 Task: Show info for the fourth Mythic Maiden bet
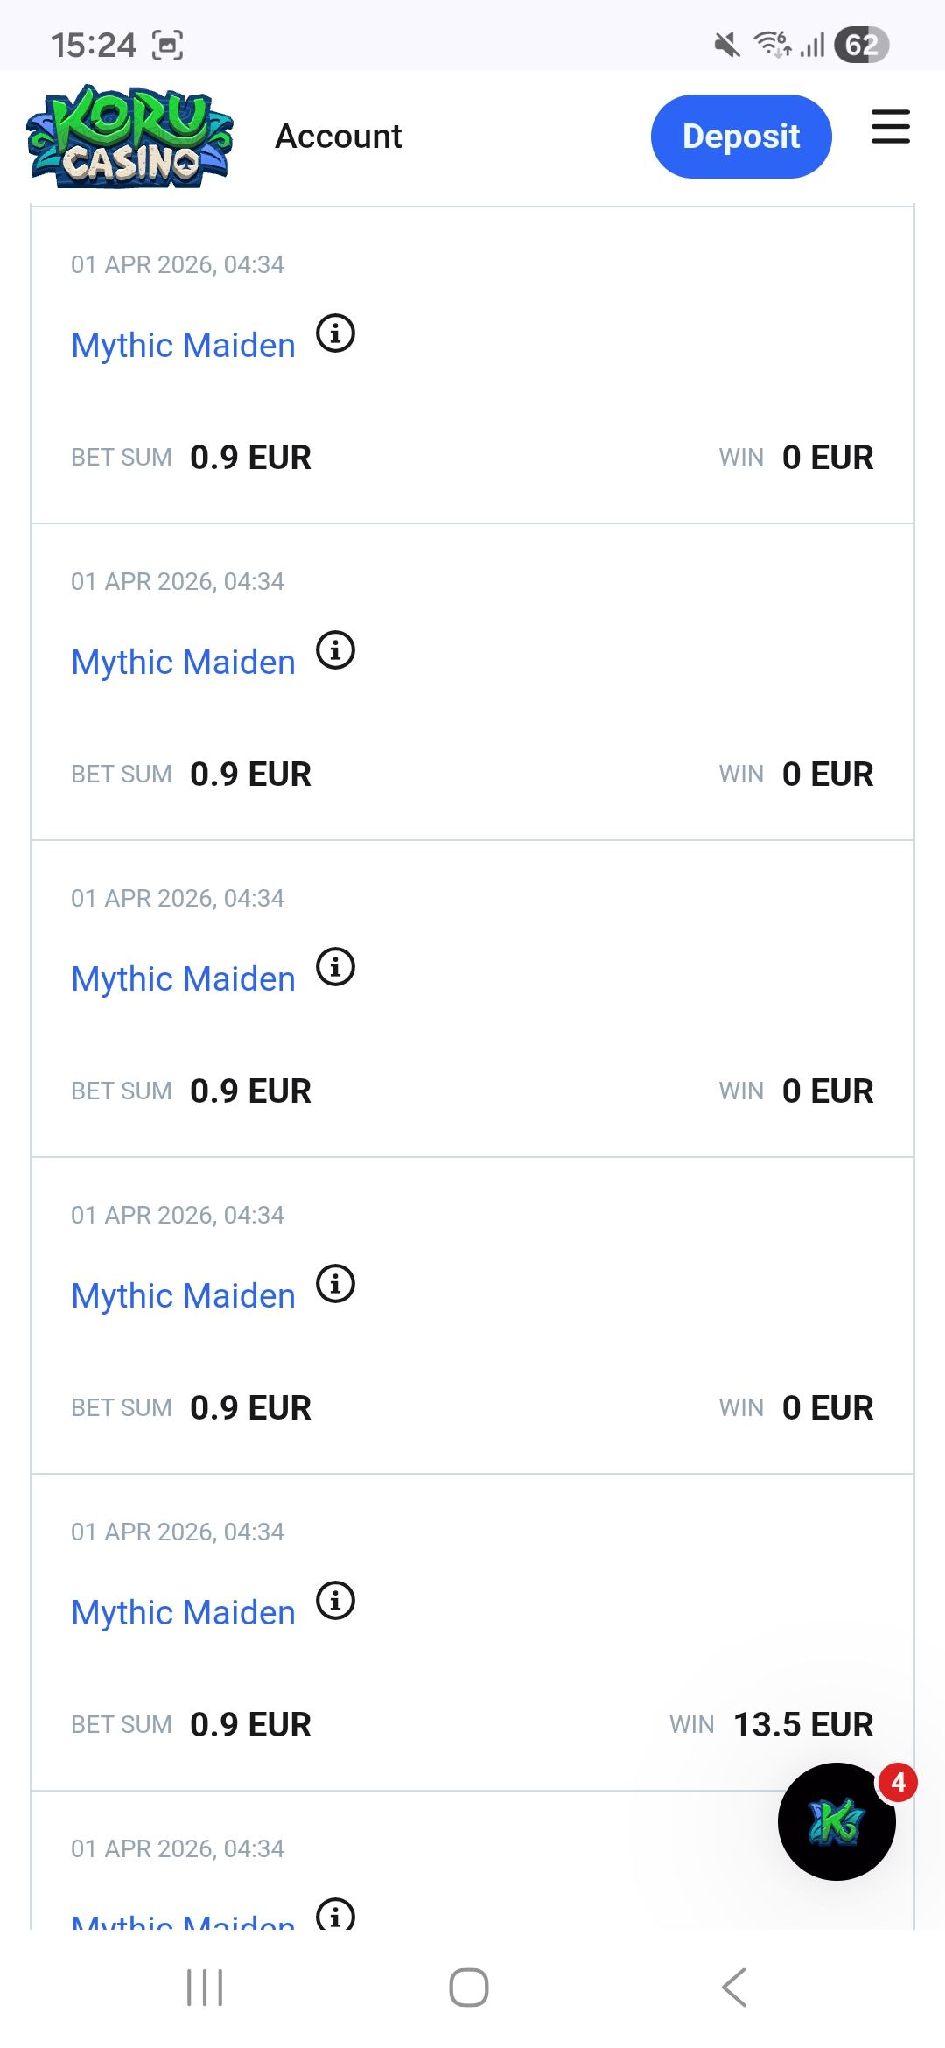click(x=335, y=1284)
